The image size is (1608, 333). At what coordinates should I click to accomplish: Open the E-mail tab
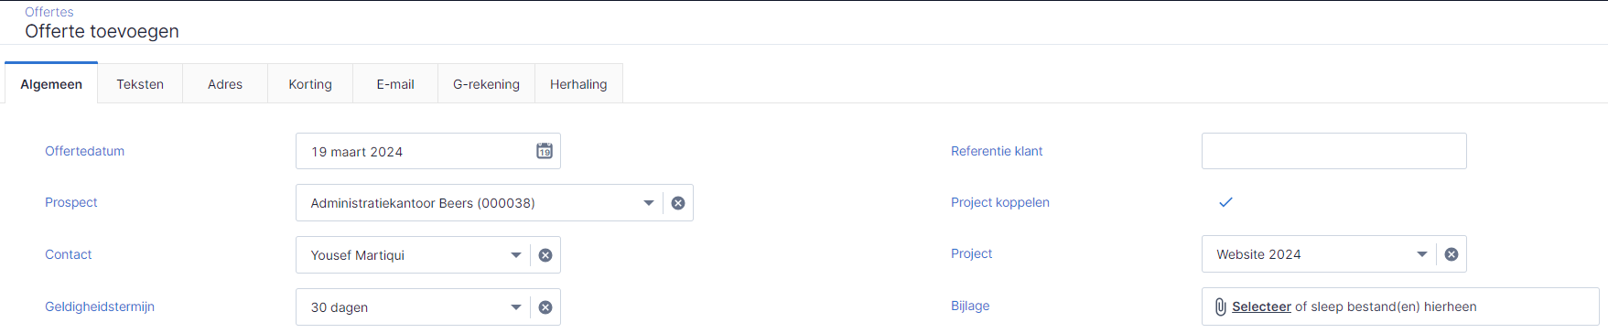tap(395, 83)
